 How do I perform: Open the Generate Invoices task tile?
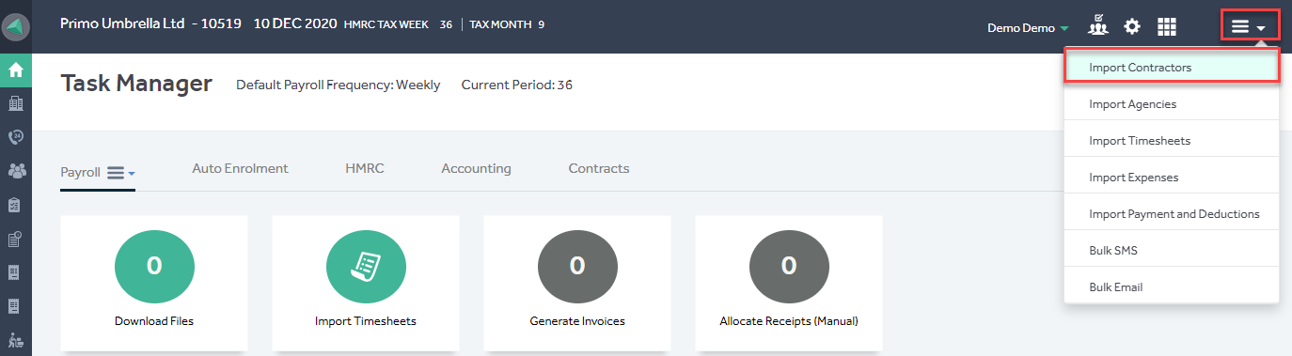(577, 283)
